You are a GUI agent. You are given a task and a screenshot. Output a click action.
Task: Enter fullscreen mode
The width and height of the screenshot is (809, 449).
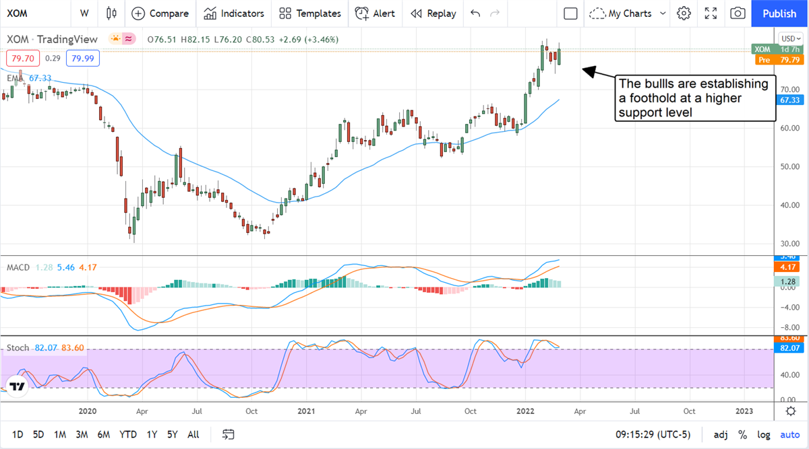711,13
